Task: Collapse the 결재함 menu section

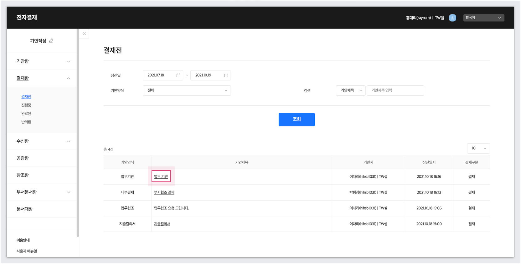Action: 68,78
